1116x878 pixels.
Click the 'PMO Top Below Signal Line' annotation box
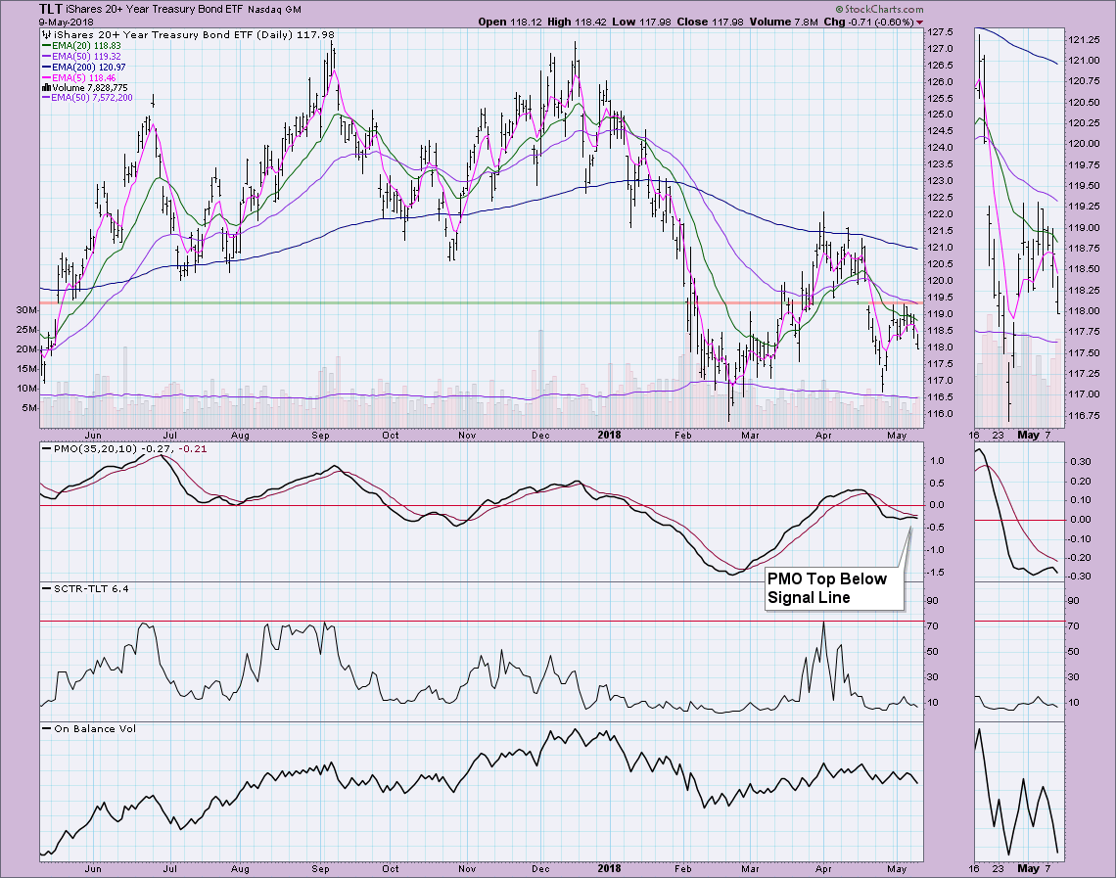click(x=833, y=588)
